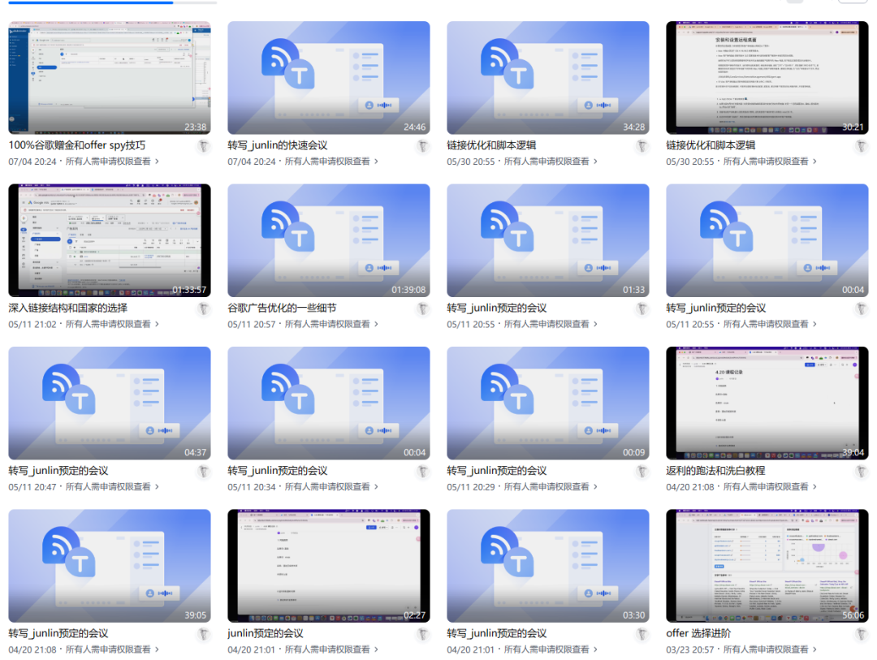Click title 转写_junlin预定的会议 dated 05/11 20:47

(58, 471)
